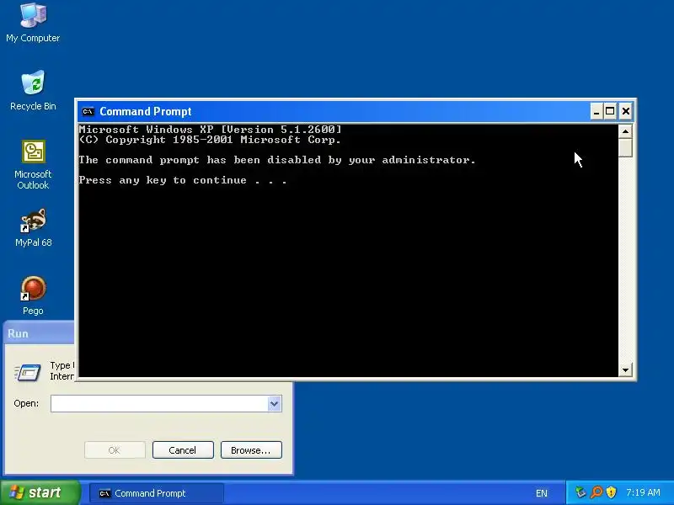Click the orange magnifier tray icon
This screenshot has width=674, height=505.
click(596, 492)
